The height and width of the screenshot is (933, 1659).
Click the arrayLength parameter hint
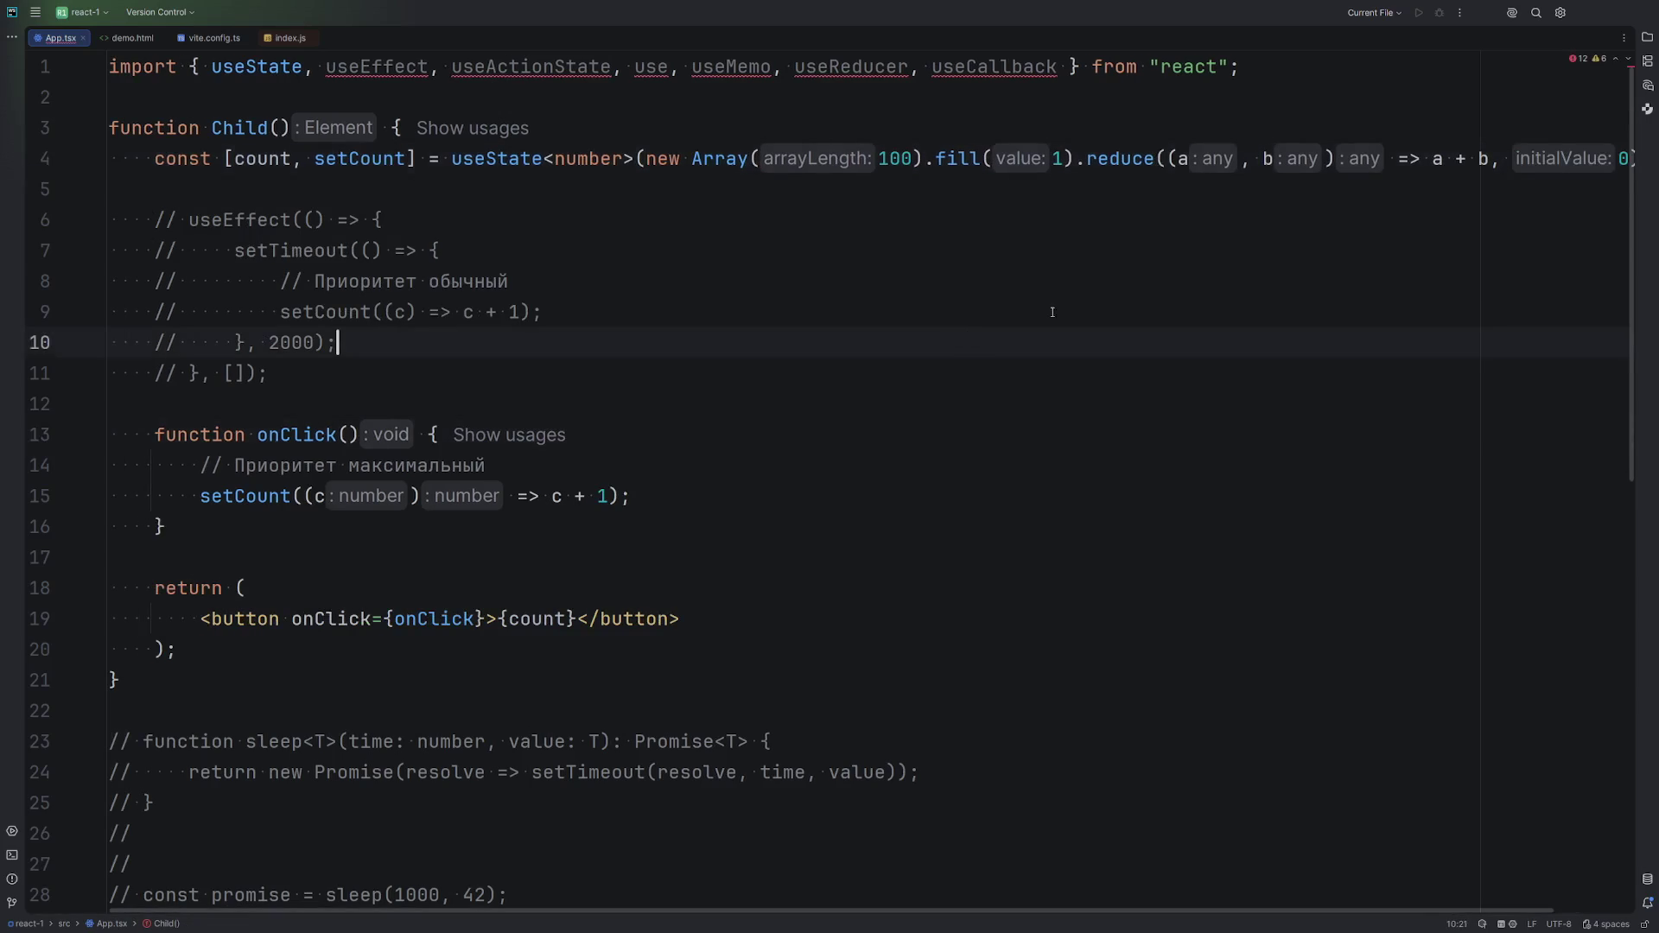point(817,159)
